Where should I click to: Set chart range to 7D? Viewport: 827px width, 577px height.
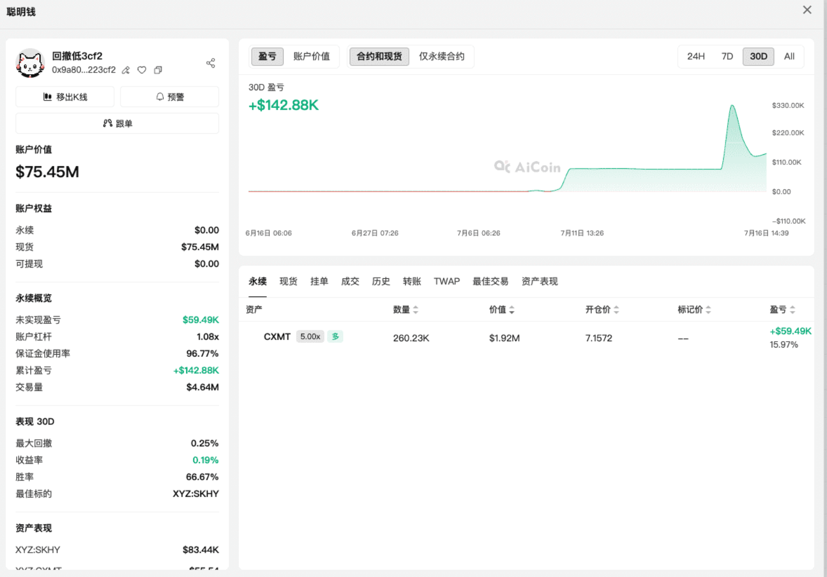click(x=727, y=56)
